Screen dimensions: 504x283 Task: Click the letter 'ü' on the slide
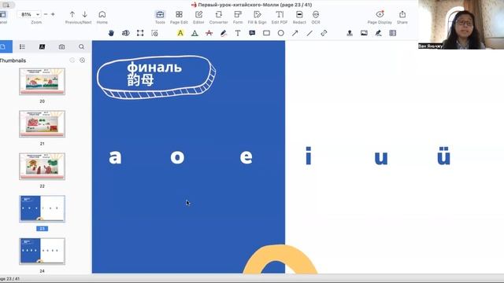tap(443, 156)
